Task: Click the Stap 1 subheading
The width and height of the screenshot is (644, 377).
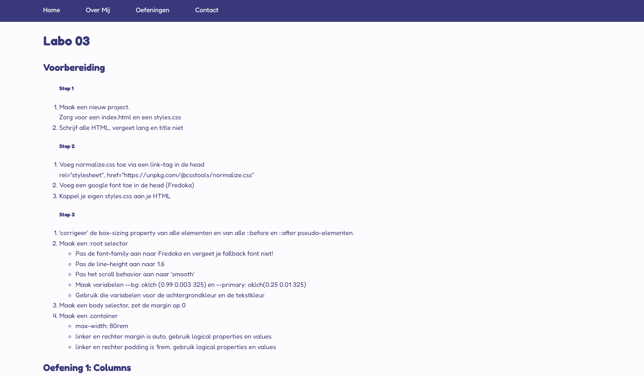Action: [66, 88]
